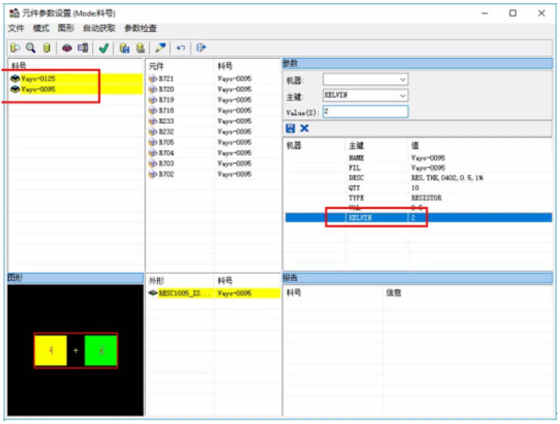Image resolution: width=560 pixels, height=424 pixels.
Task: Click the magnifier search icon in toolbar
Action: pyautogui.click(x=29, y=48)
